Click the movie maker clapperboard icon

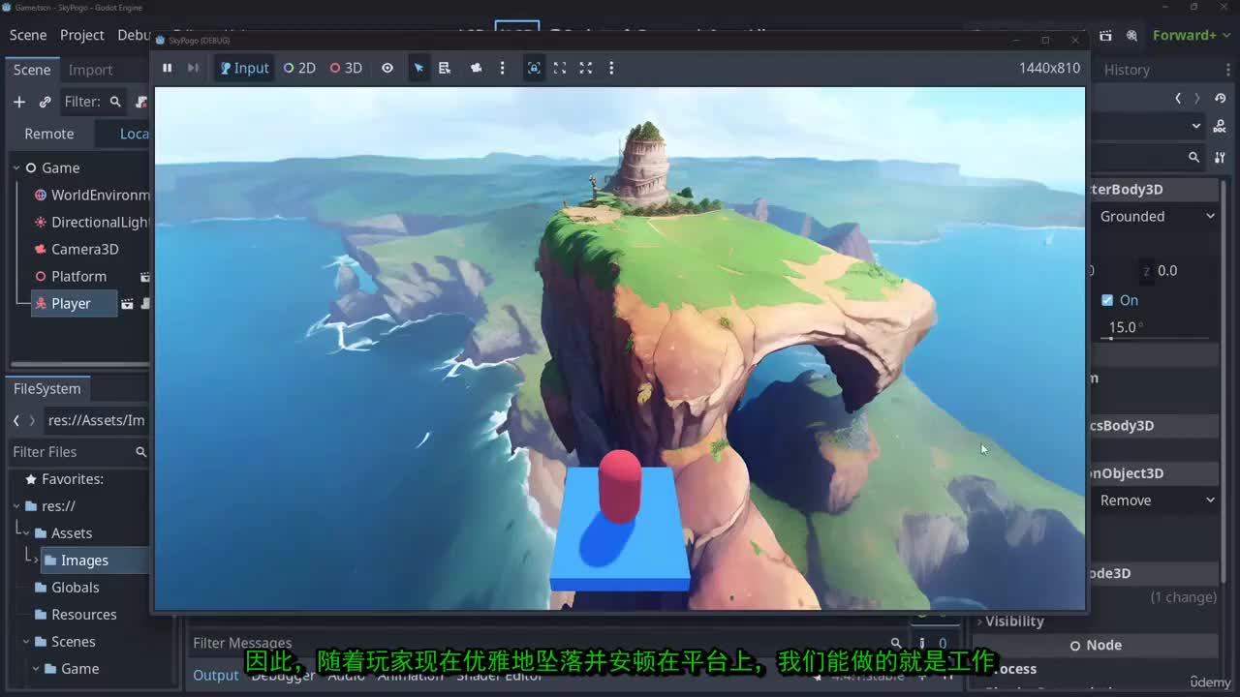(1105, 35)
